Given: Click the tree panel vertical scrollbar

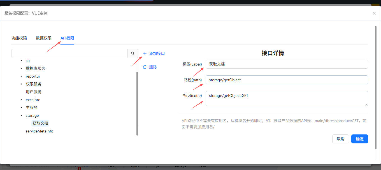Looking at the screenshot, I should (x=137, y=104).
